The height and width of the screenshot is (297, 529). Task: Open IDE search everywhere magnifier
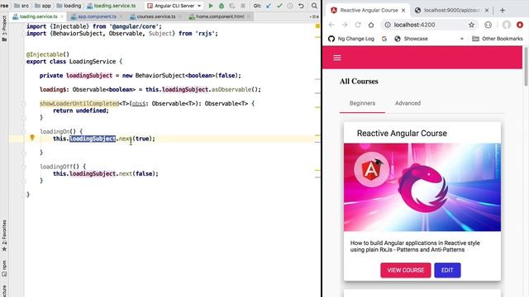point(314,6)
